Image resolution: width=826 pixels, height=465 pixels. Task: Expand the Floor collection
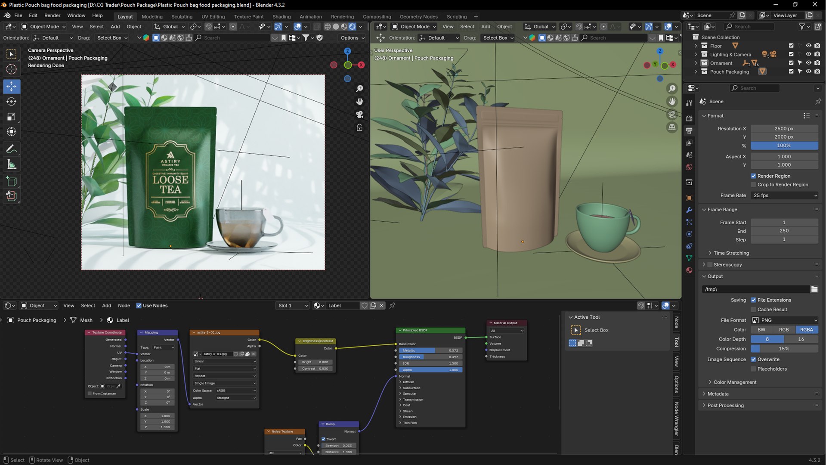pos(696,46)
